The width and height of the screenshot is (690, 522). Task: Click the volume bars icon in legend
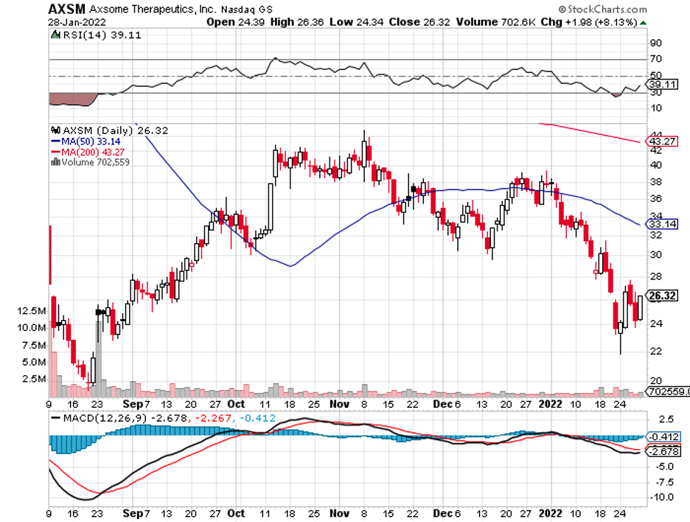coord(56,162)
